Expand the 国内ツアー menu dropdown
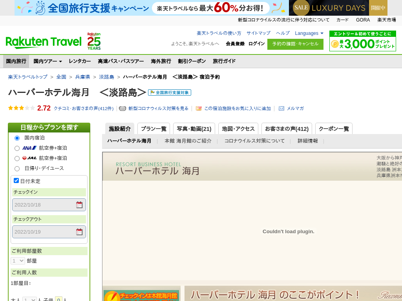402x301 pixels. coord(48,61)
